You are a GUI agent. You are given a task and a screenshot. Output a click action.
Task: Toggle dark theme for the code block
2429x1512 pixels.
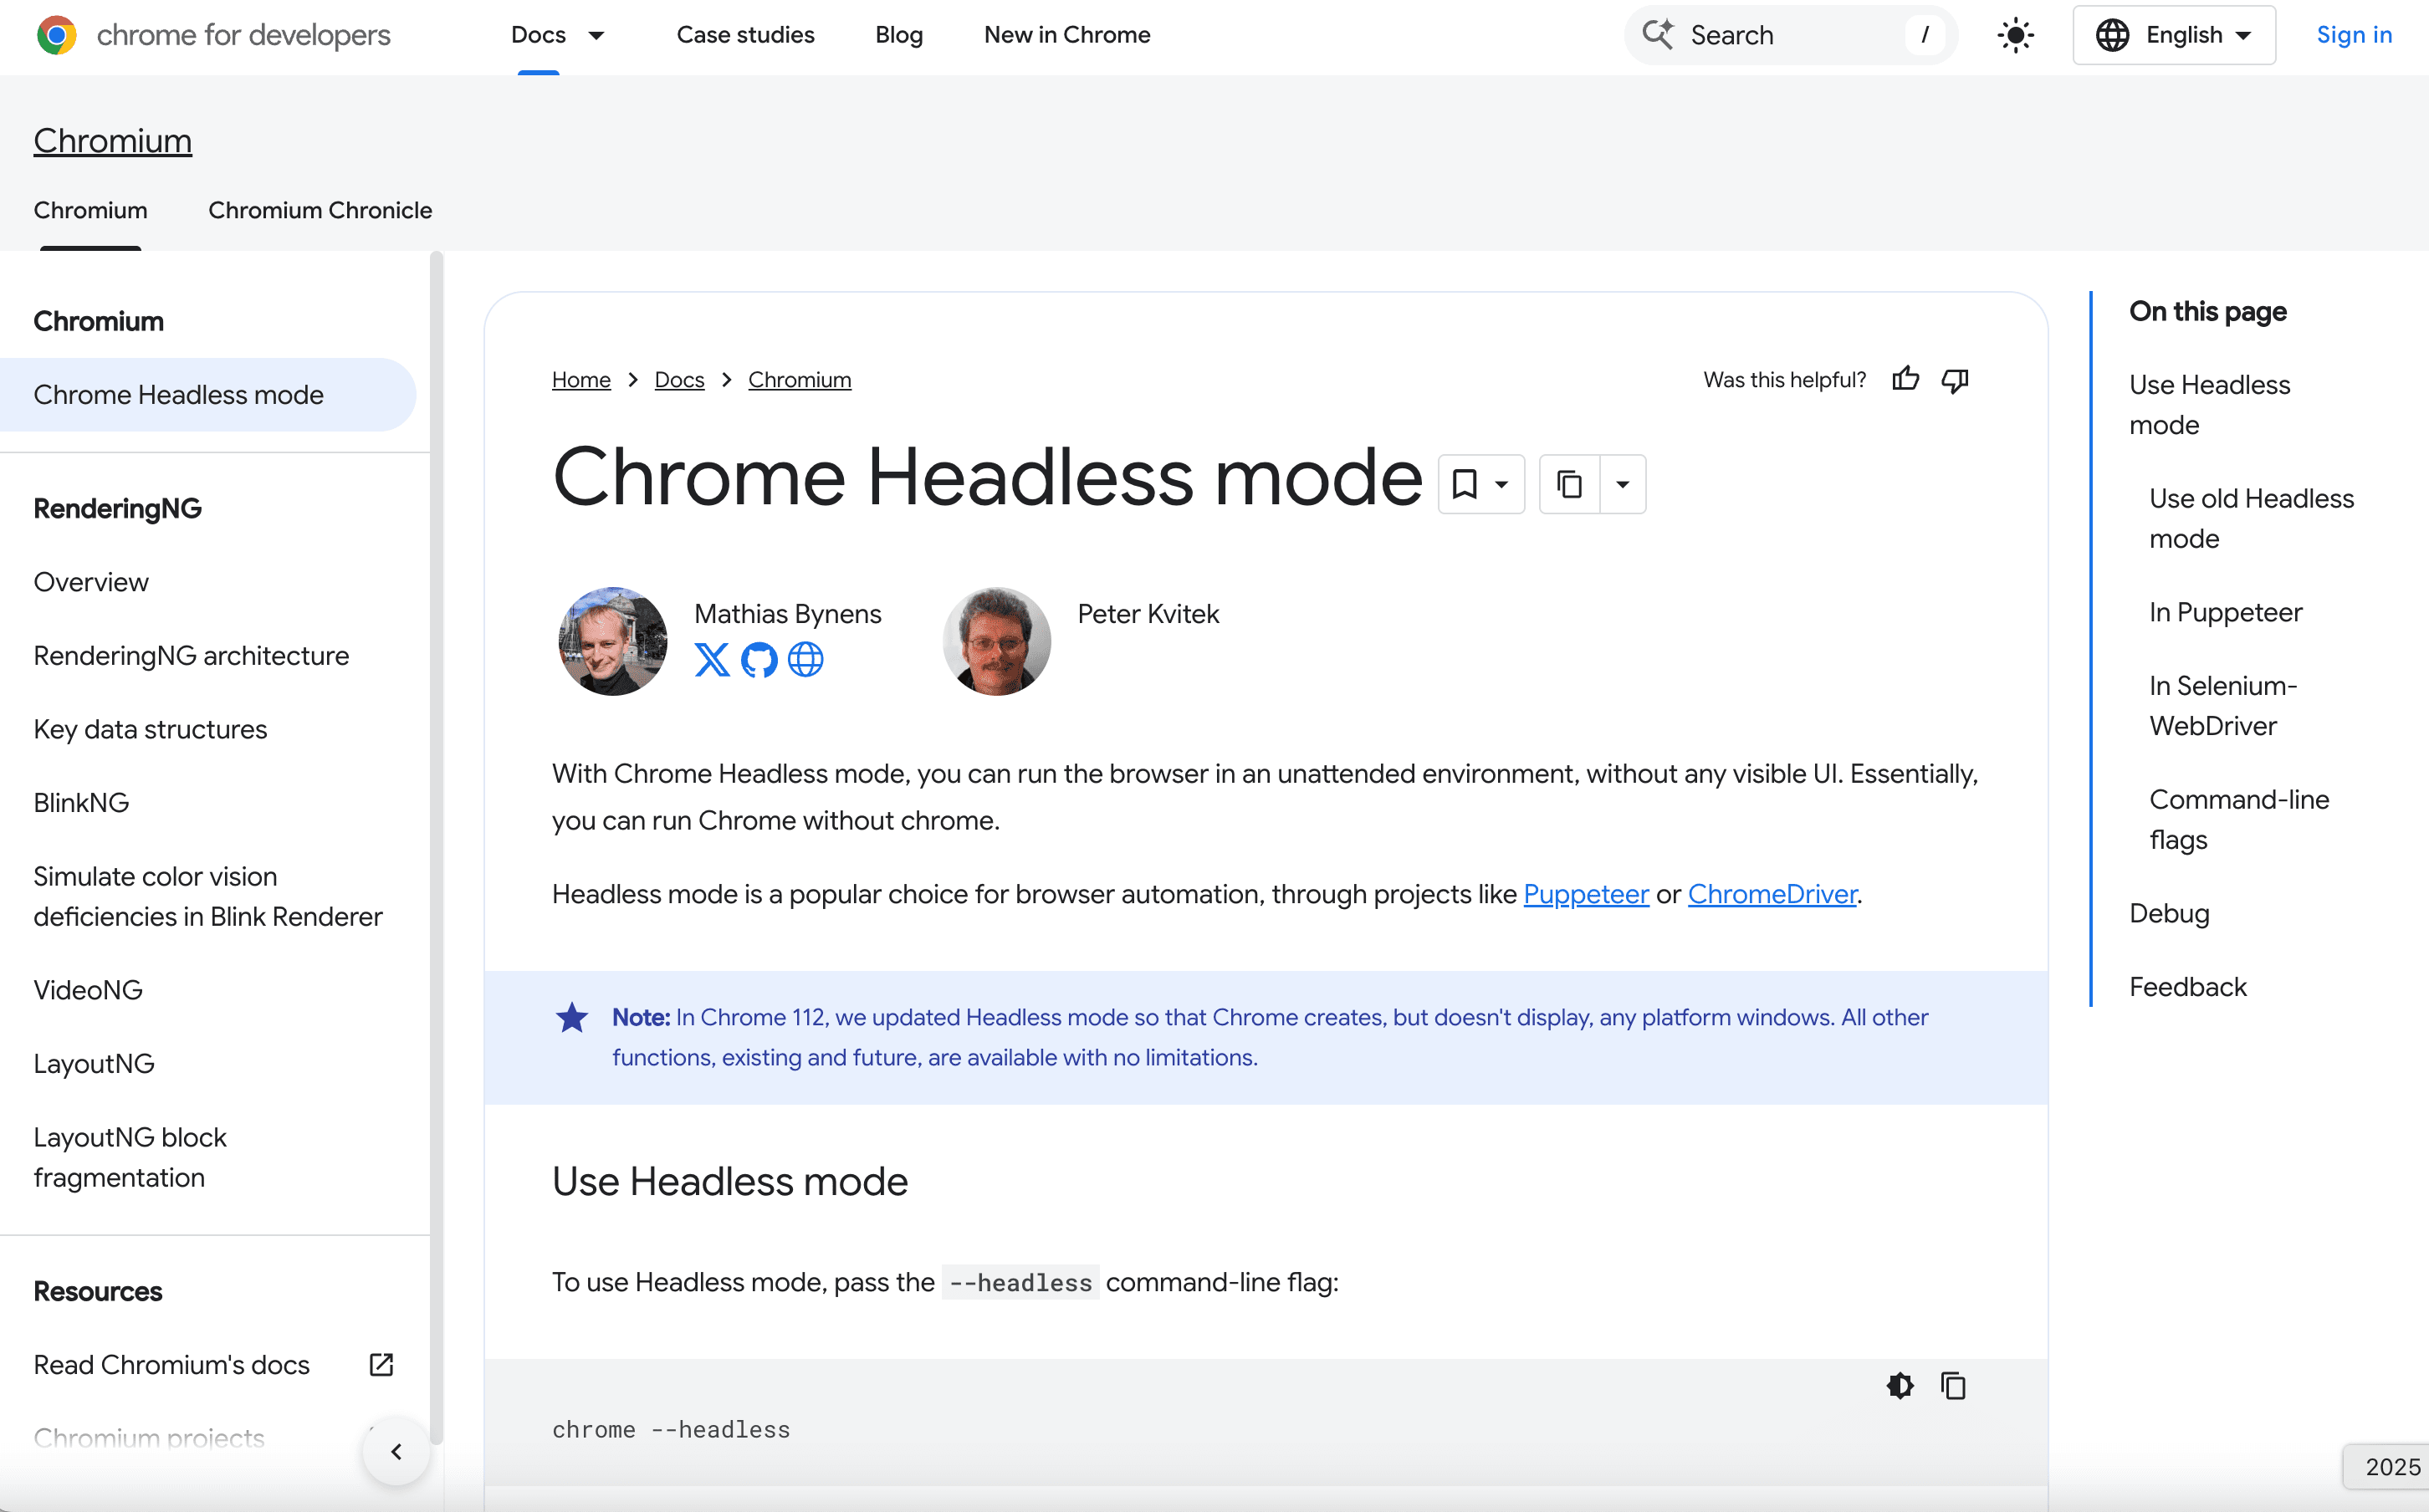coord(1900,1386)
